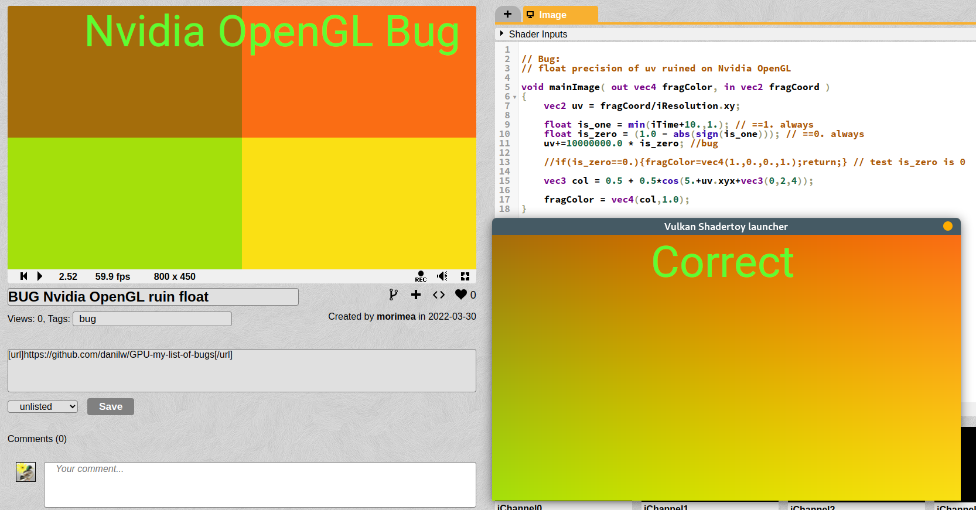976x510 pixels.
Task: Collapse code fold arrow at line 6
Action: [515, 97]
